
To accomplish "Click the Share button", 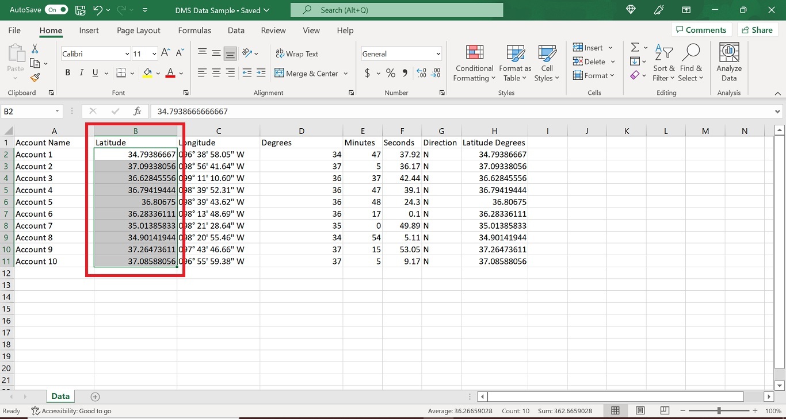I will [x=757, y=29].
